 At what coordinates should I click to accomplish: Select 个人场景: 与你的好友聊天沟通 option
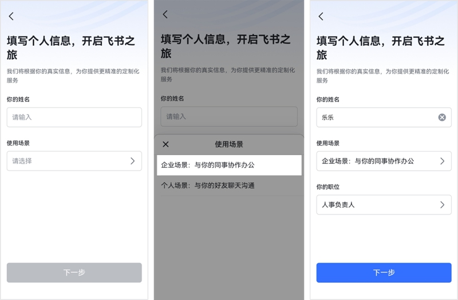tap(230, 185)
